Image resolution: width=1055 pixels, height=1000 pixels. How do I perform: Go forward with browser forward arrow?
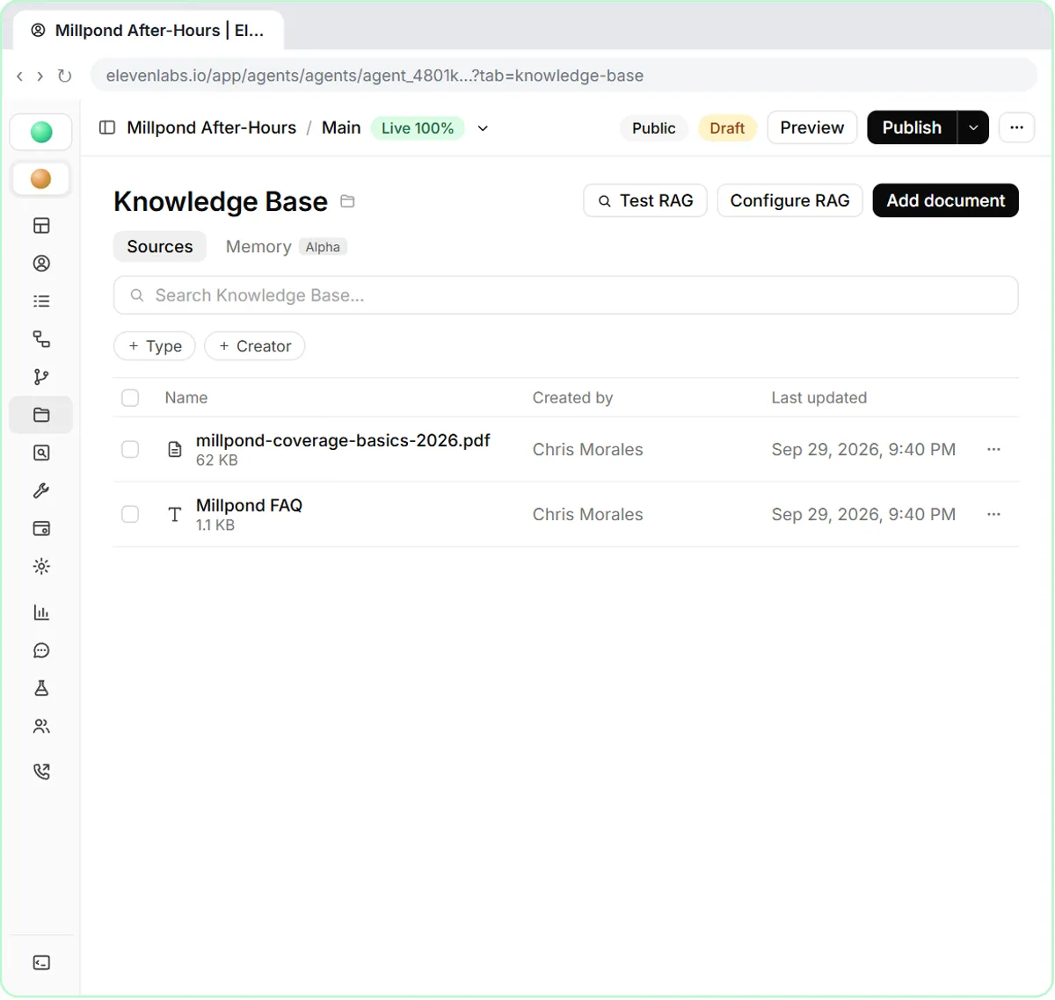(40, 76)
